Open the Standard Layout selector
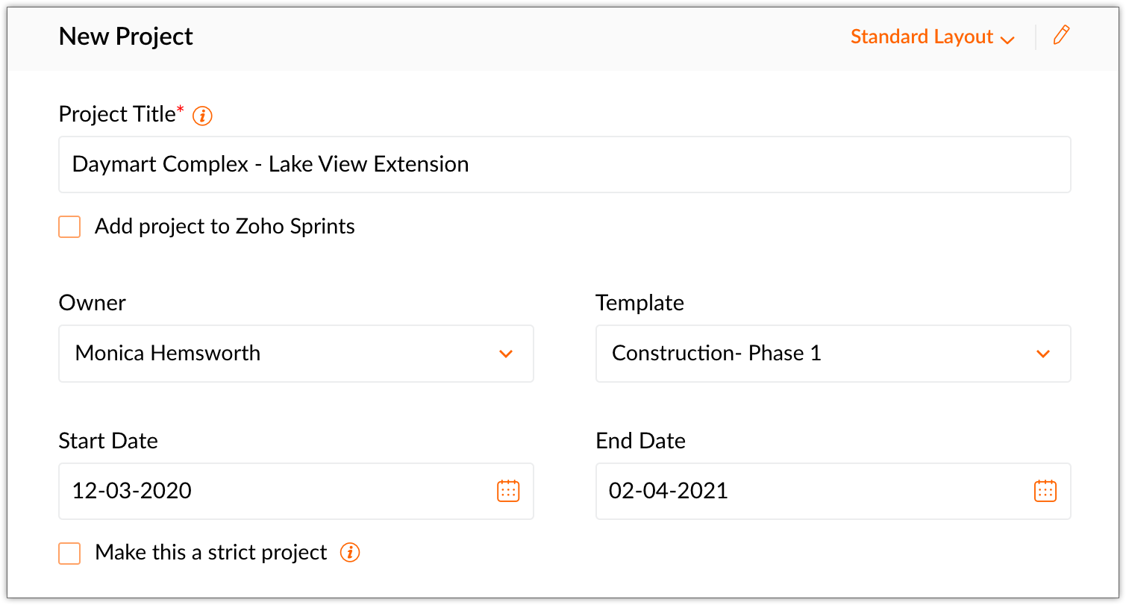This screenshot has height=605, width=1126. [922, 37]
